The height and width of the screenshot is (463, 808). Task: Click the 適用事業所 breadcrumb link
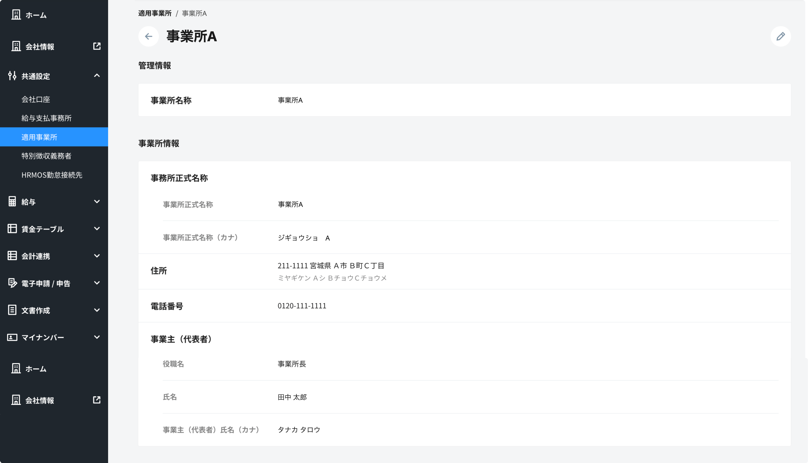click(x=155, y=13)
